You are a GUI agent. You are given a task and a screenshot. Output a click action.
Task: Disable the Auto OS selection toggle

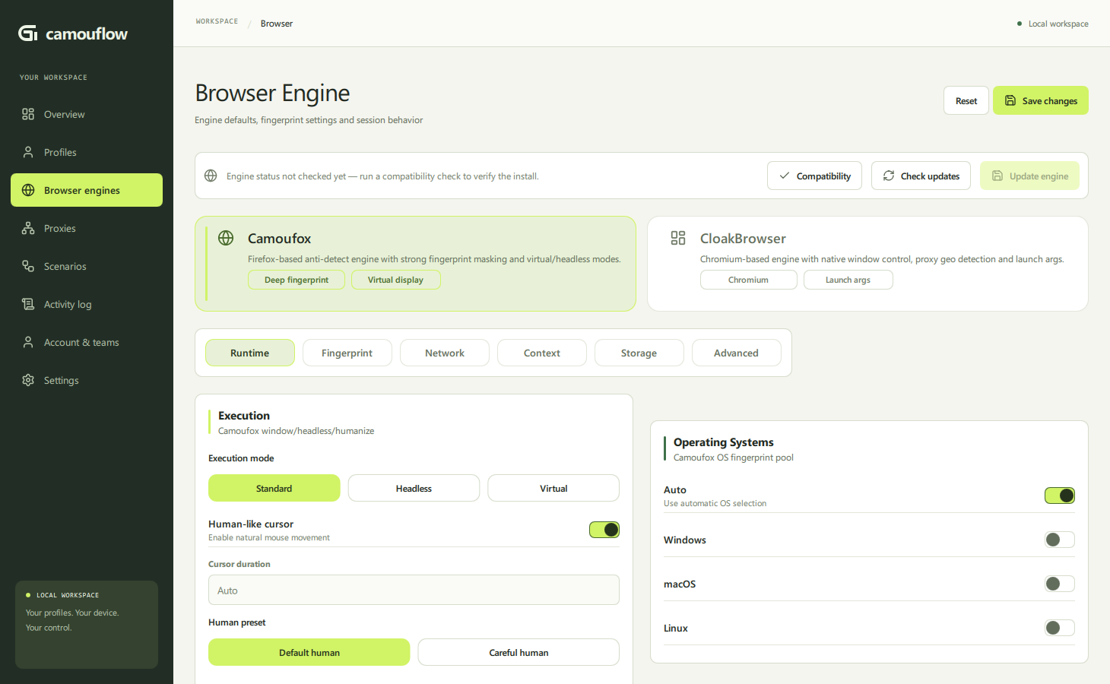tap(1060, 496)
